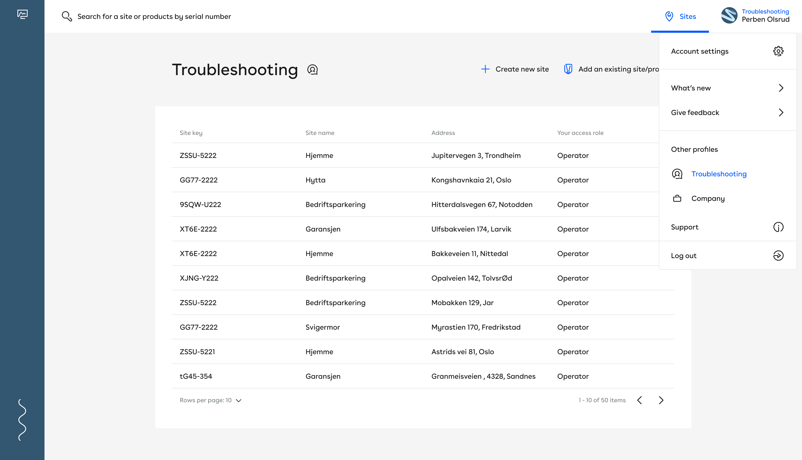802x460 pixels.
Task: Click the Support info icon
Action: click(x=778, y=227)
